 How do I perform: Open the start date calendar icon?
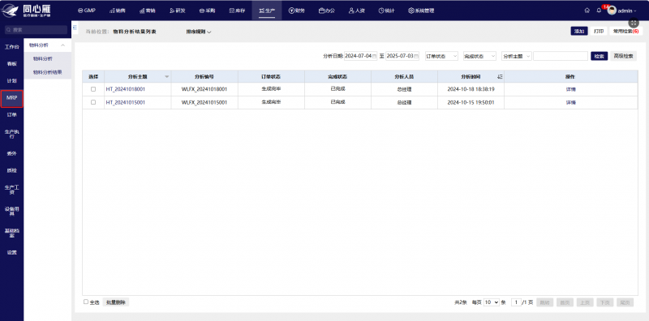pos(375,56)
